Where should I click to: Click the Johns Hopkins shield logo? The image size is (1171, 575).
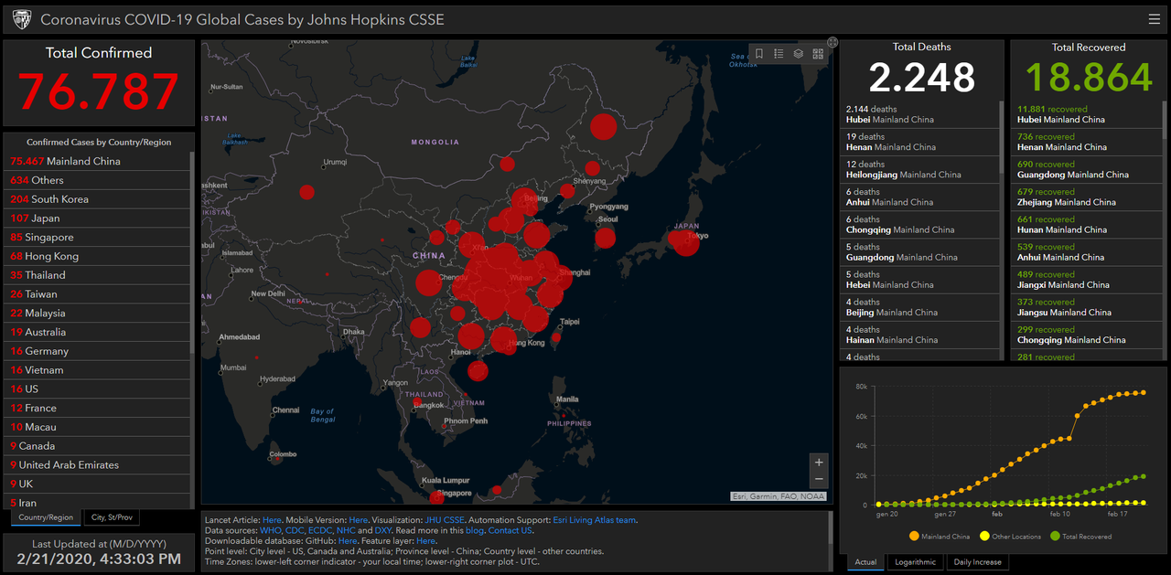22,18
